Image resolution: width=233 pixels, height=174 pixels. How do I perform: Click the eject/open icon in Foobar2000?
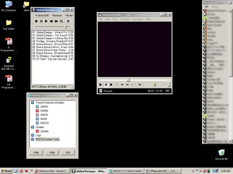68,21
